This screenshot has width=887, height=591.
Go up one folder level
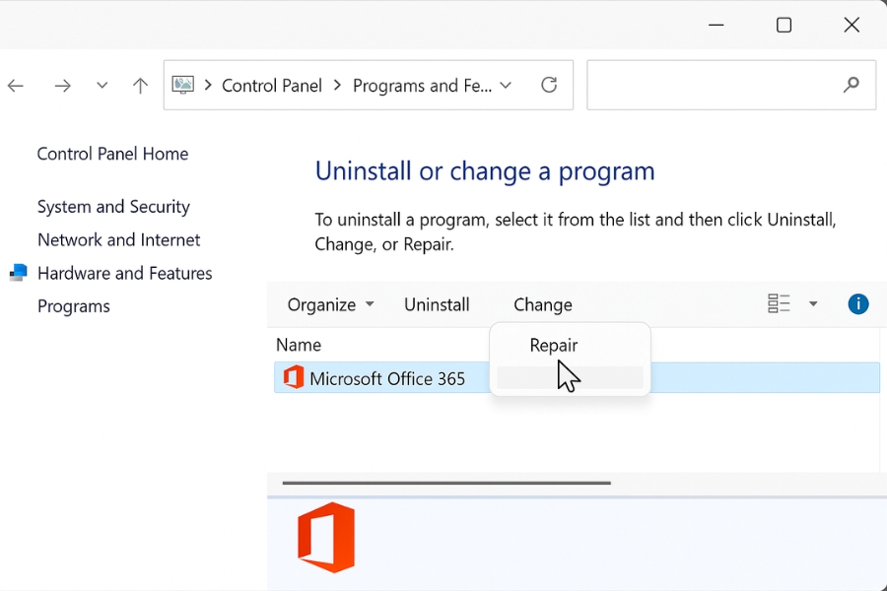click(x=140, y=86)
